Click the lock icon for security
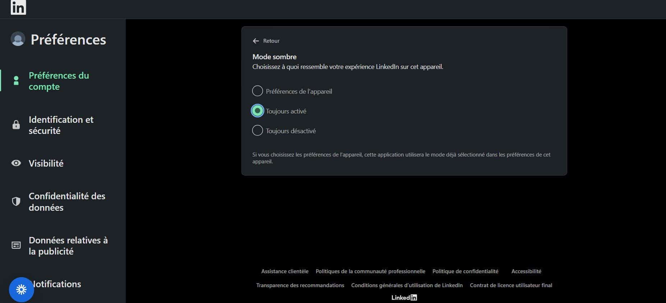Image resolution: width=666 pixels, height=303 pixels. [x=16, y=125]
